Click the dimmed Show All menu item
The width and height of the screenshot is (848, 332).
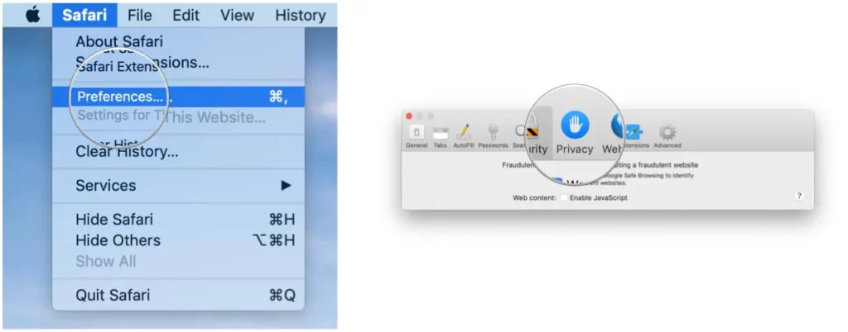point(179,262)
